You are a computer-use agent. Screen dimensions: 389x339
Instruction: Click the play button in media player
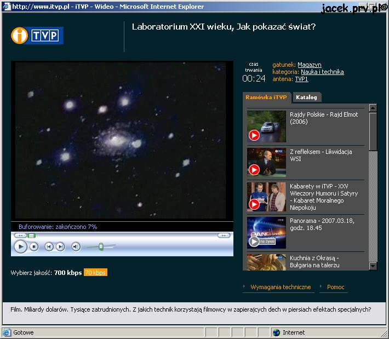coord(20,247)
